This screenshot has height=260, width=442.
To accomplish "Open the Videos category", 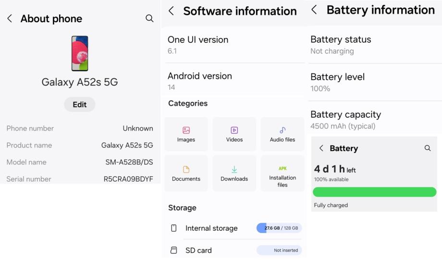I will tap(234, 134).
